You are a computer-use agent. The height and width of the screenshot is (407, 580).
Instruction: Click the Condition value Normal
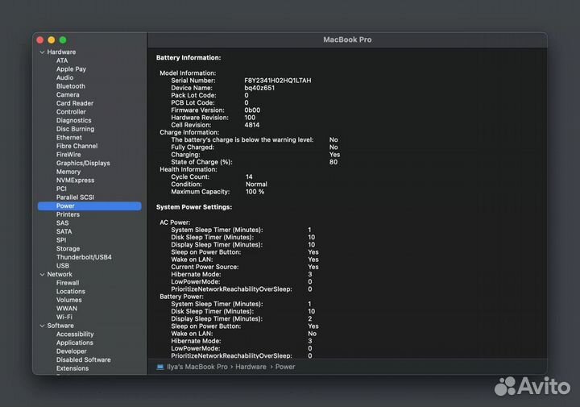tap(256, 185)
